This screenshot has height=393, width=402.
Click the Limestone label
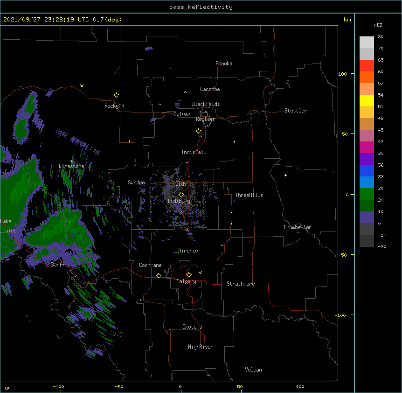(x=71, y=166)
